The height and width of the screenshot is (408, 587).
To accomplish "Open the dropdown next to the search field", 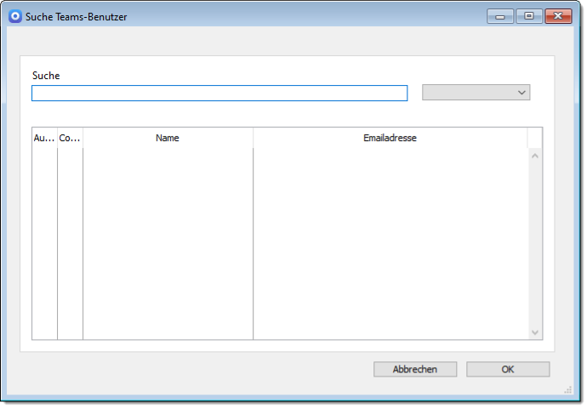I will click(x=476, y=93).
